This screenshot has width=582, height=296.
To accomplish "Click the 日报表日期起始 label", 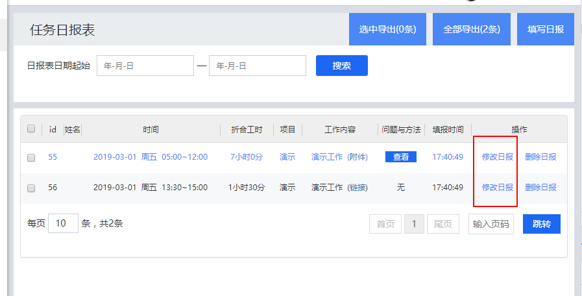I will 58,66.
